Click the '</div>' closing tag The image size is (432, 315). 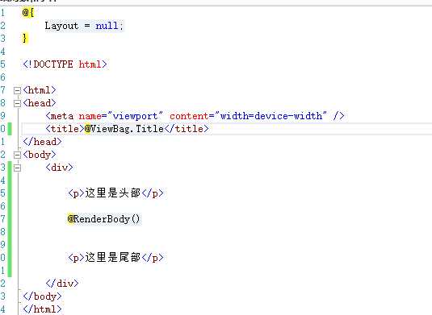[62, 284]
